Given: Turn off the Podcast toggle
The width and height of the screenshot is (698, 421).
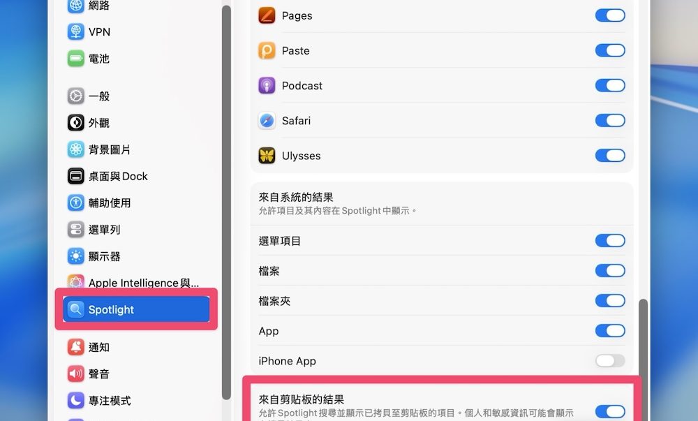Looking at the screenshot, I should click(x=609, y=85).
